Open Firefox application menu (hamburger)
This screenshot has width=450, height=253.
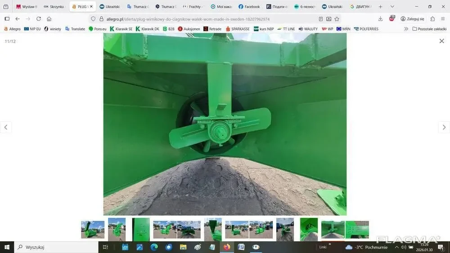(x=443, y=19)
